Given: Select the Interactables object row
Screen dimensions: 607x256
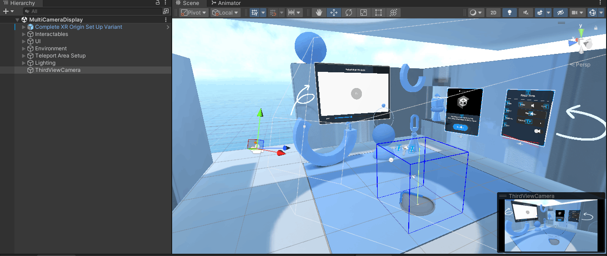Looking at the screenshot, I should pyautogui.click(x=86, y=34).
